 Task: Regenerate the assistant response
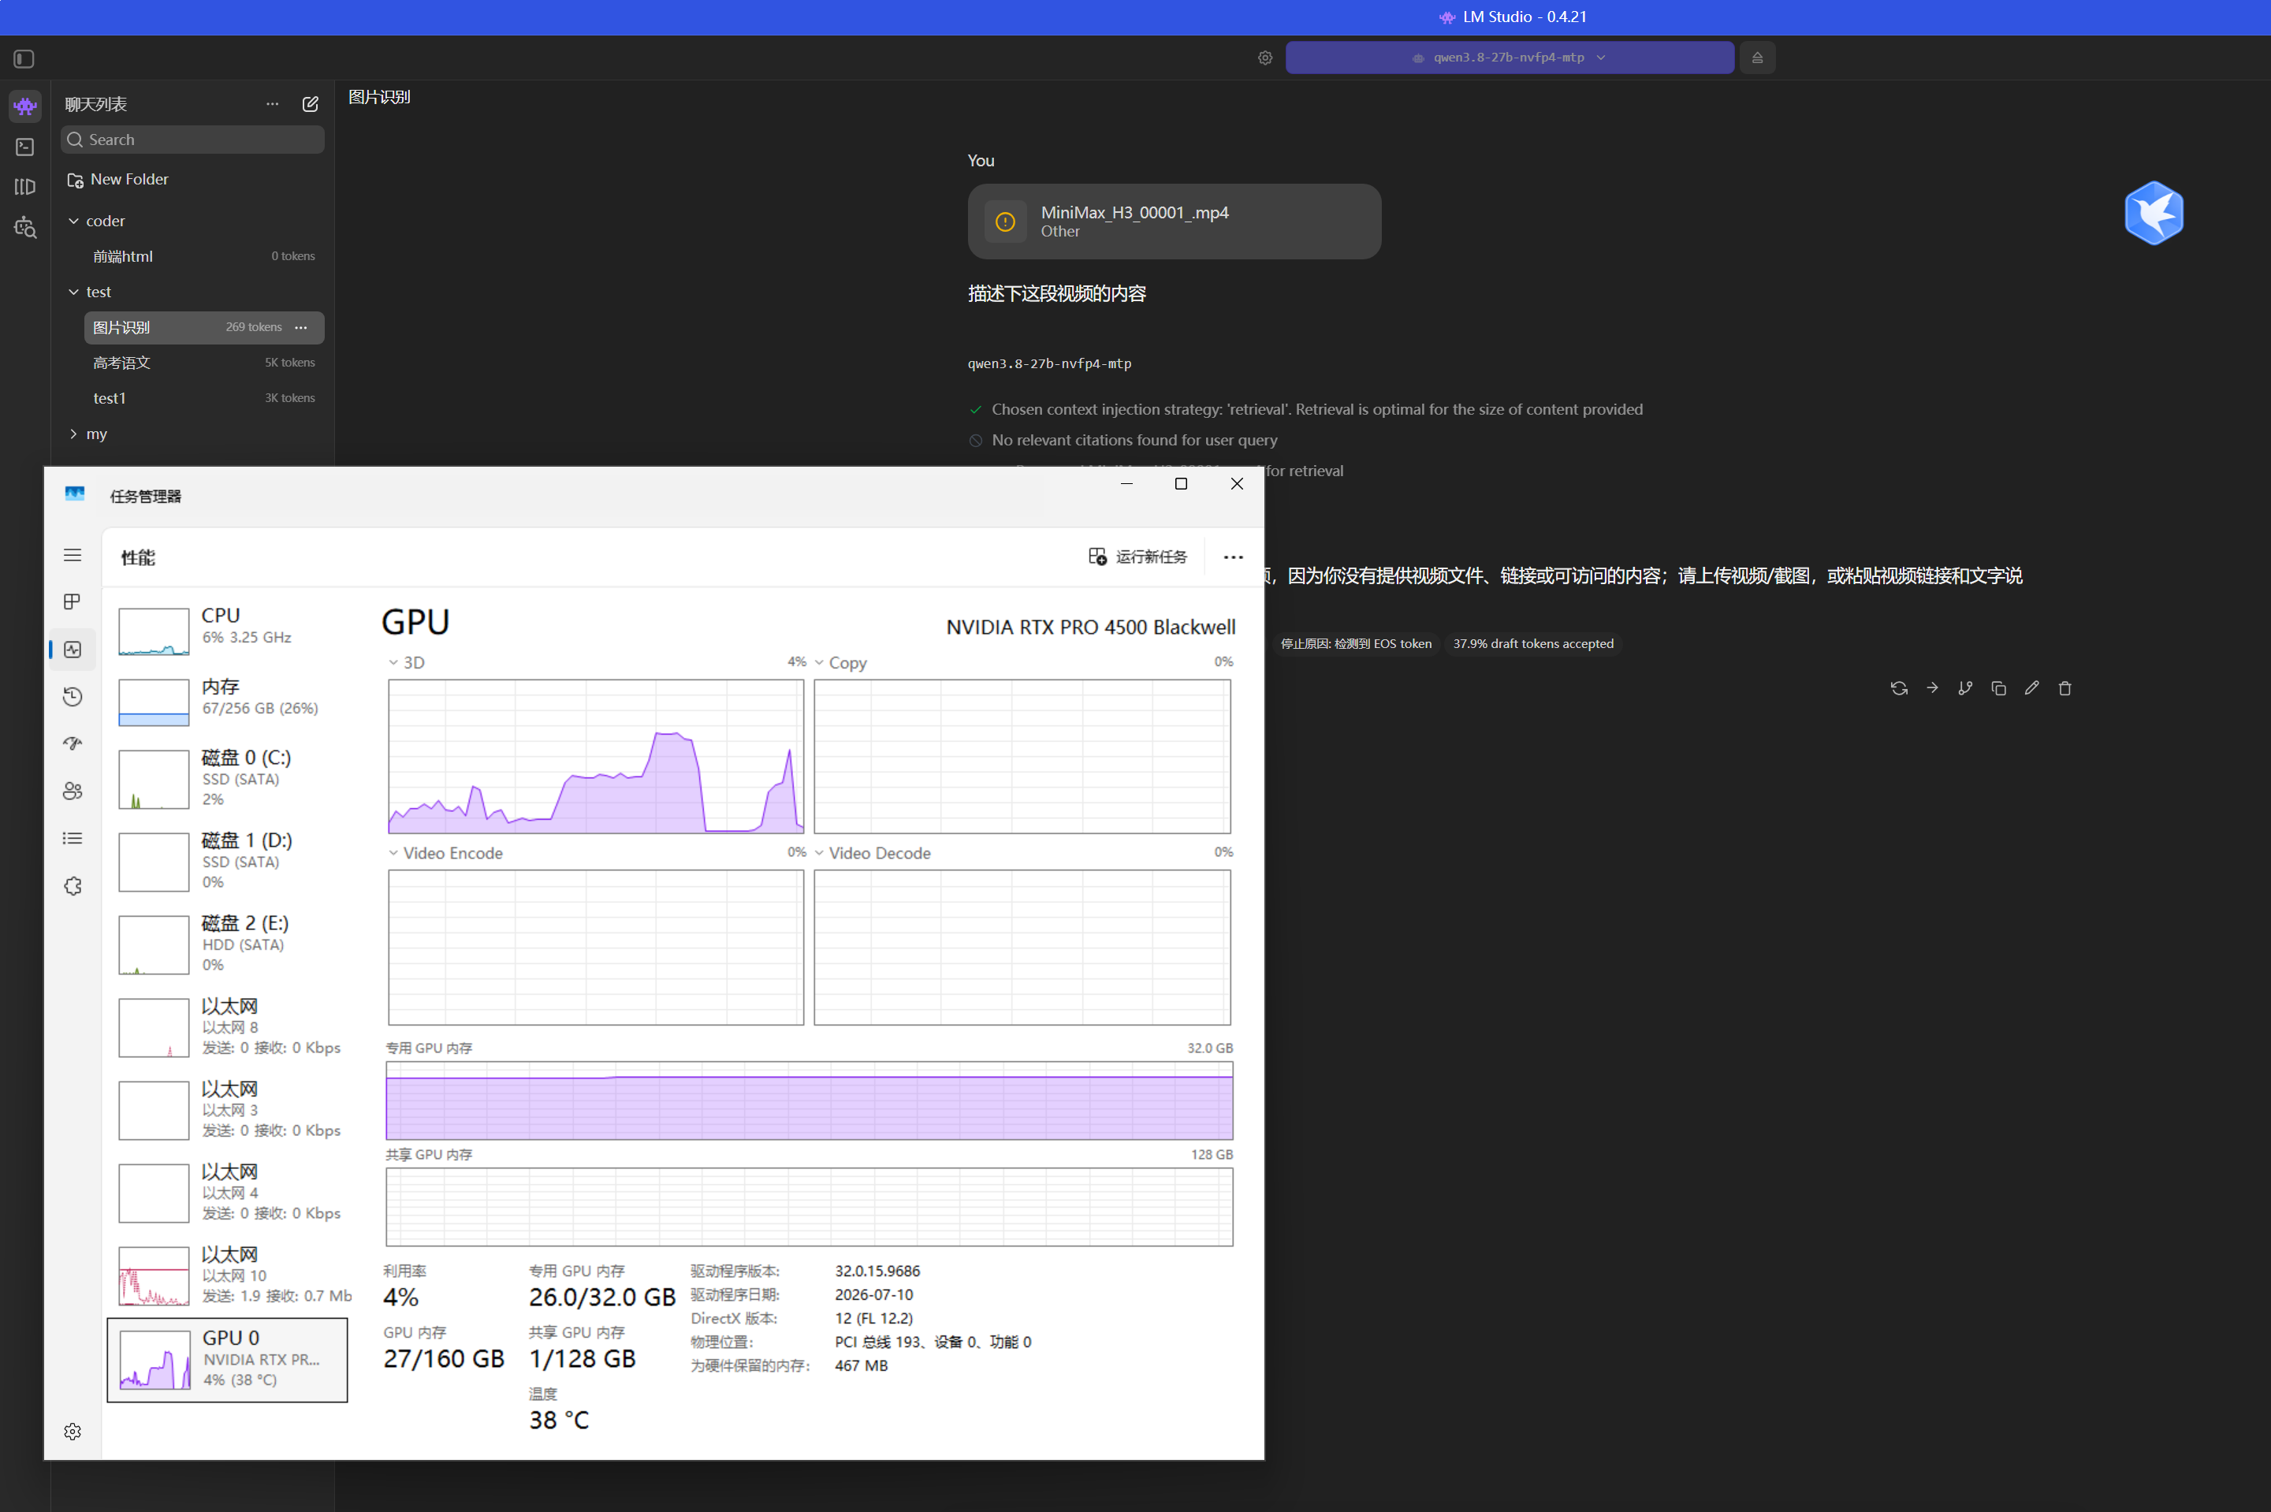pos(1899,688)
